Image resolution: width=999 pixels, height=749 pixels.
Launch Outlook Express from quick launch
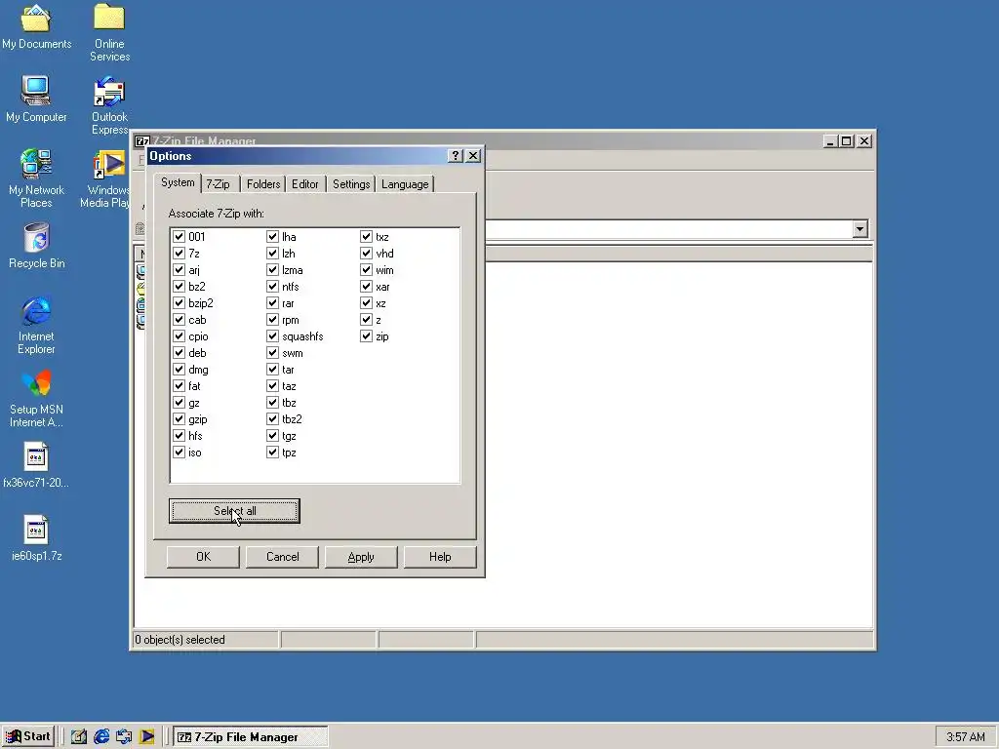point(124,736)
